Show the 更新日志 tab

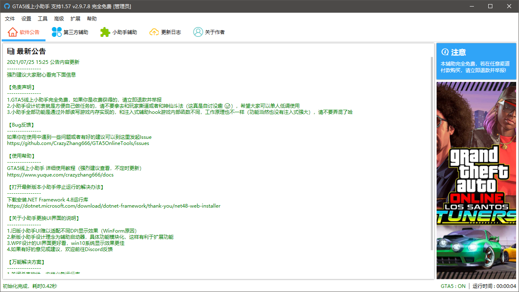(165, 32)
